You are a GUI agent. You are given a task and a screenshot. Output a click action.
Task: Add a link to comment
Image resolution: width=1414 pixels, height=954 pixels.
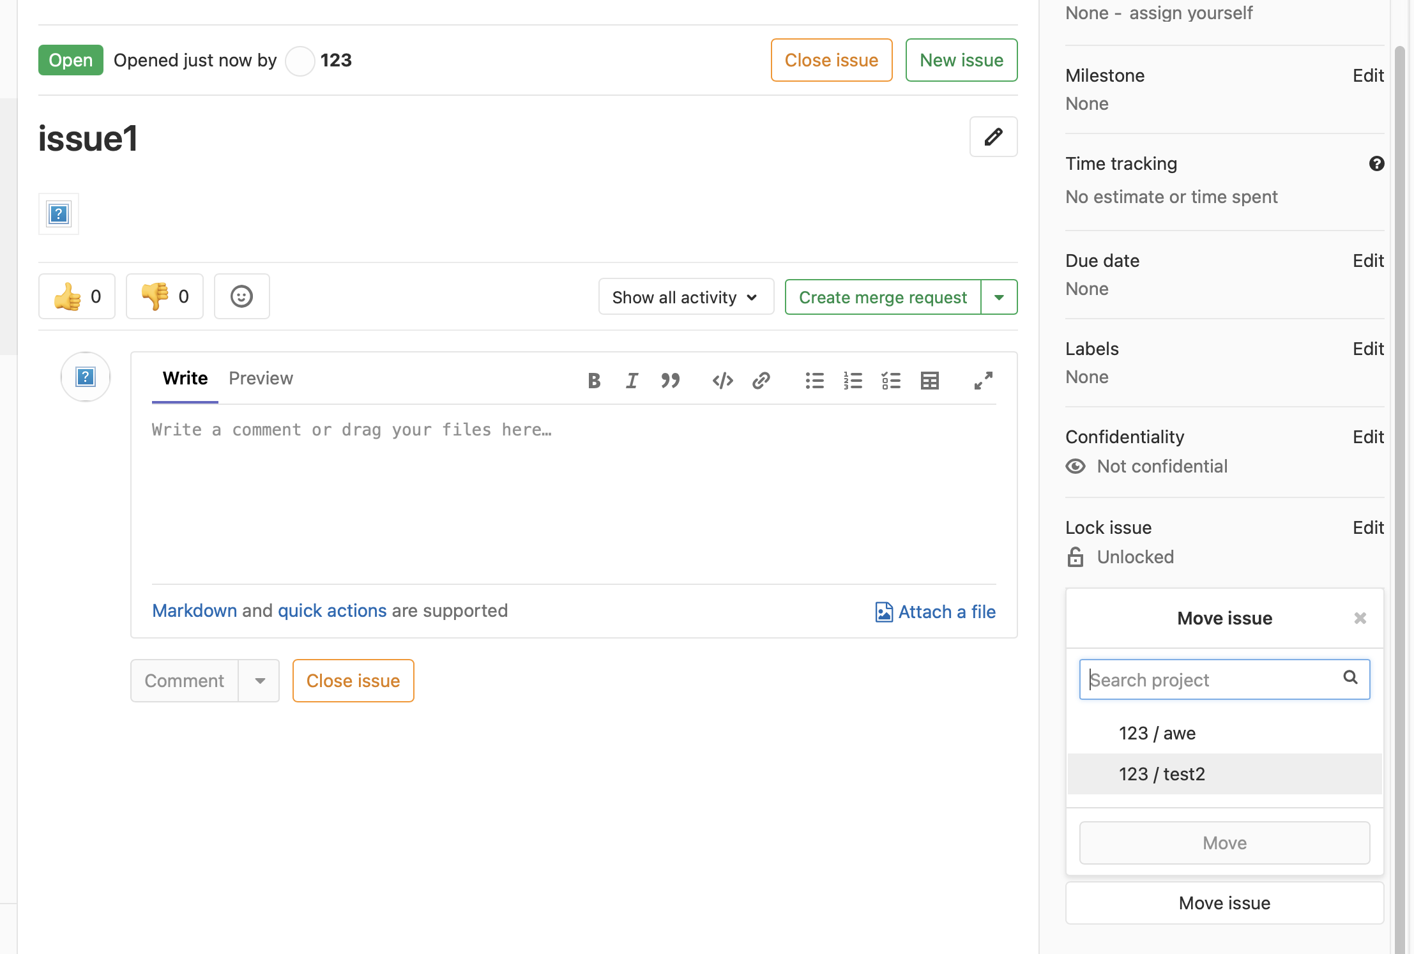tap(761, 381)
